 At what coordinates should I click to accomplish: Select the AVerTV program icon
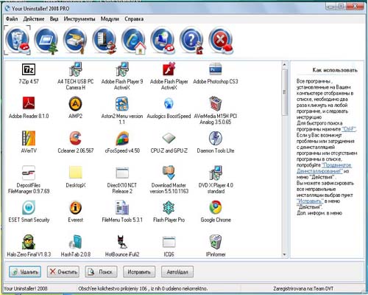tap(29, 138)
